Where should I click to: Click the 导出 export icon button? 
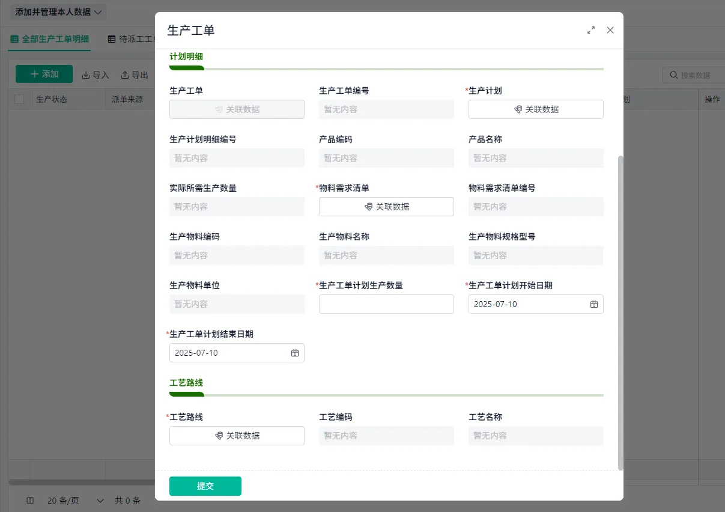pyautogui.click(x=135, y=75)
